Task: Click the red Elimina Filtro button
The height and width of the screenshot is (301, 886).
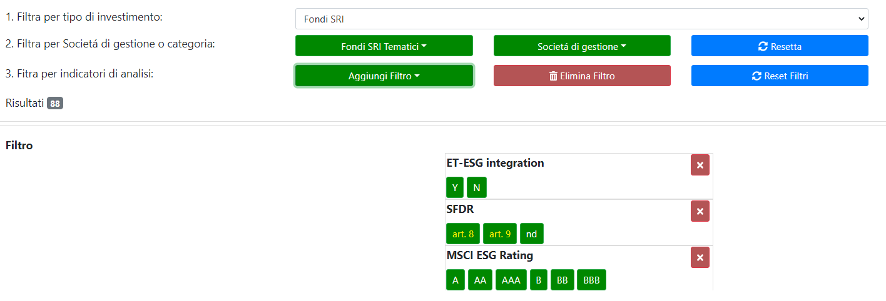Action: (582, 76)
